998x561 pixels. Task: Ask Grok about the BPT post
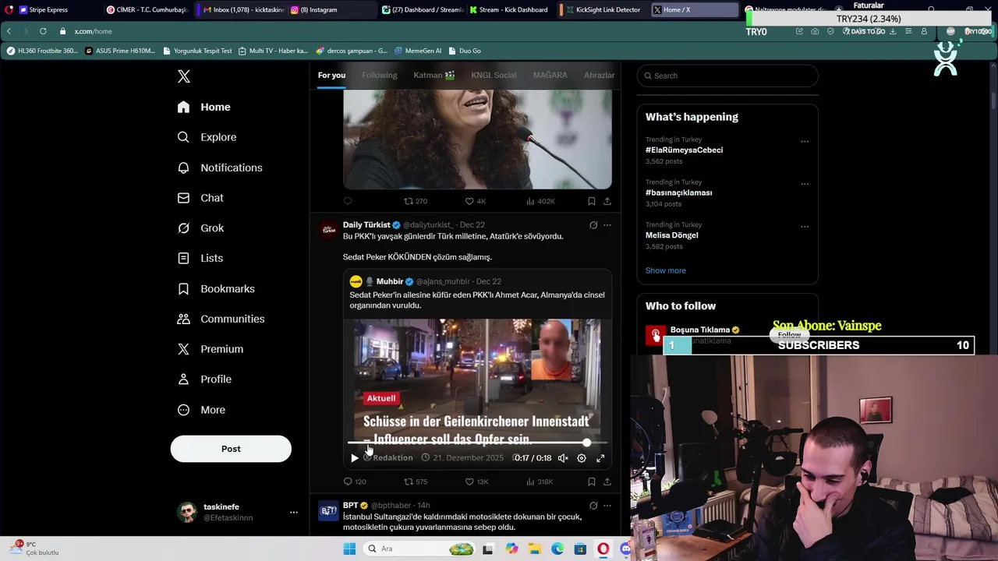pyautogui.click(x=593, y=506)
